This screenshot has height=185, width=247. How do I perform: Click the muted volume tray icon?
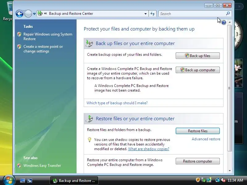223,180
